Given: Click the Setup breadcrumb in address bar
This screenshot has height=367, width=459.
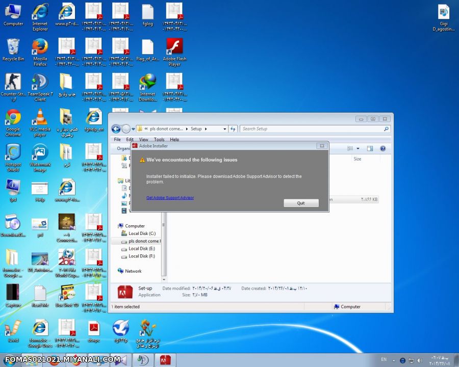Looking at the screenshot, I should click(x=196, y=129).
